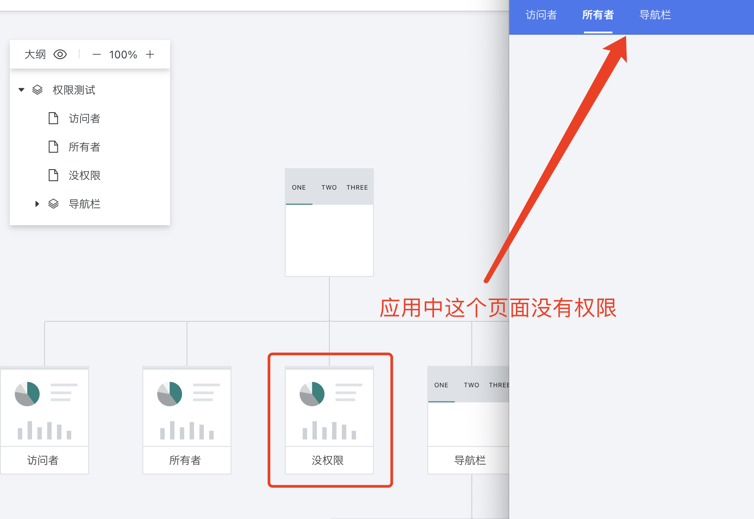This screenshot has height=519, width=754.
Task: Click the 100% zoom level value
Action: coord(123,54)
